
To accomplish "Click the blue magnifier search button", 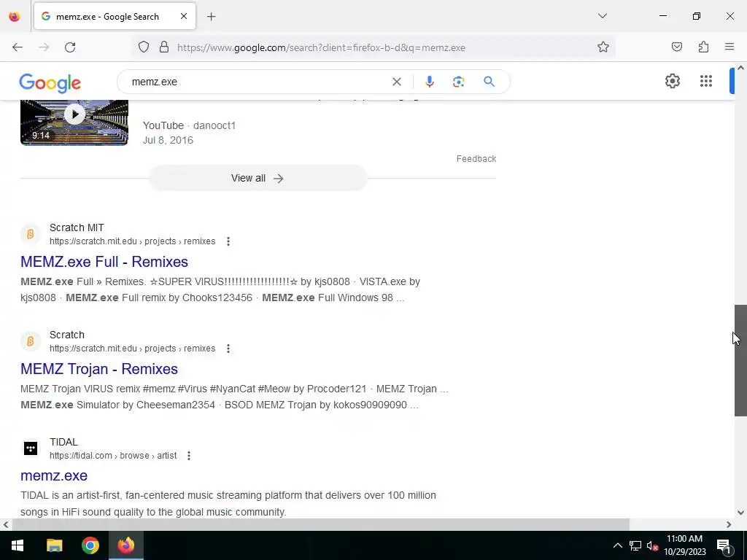I will (x=489, y=82).
